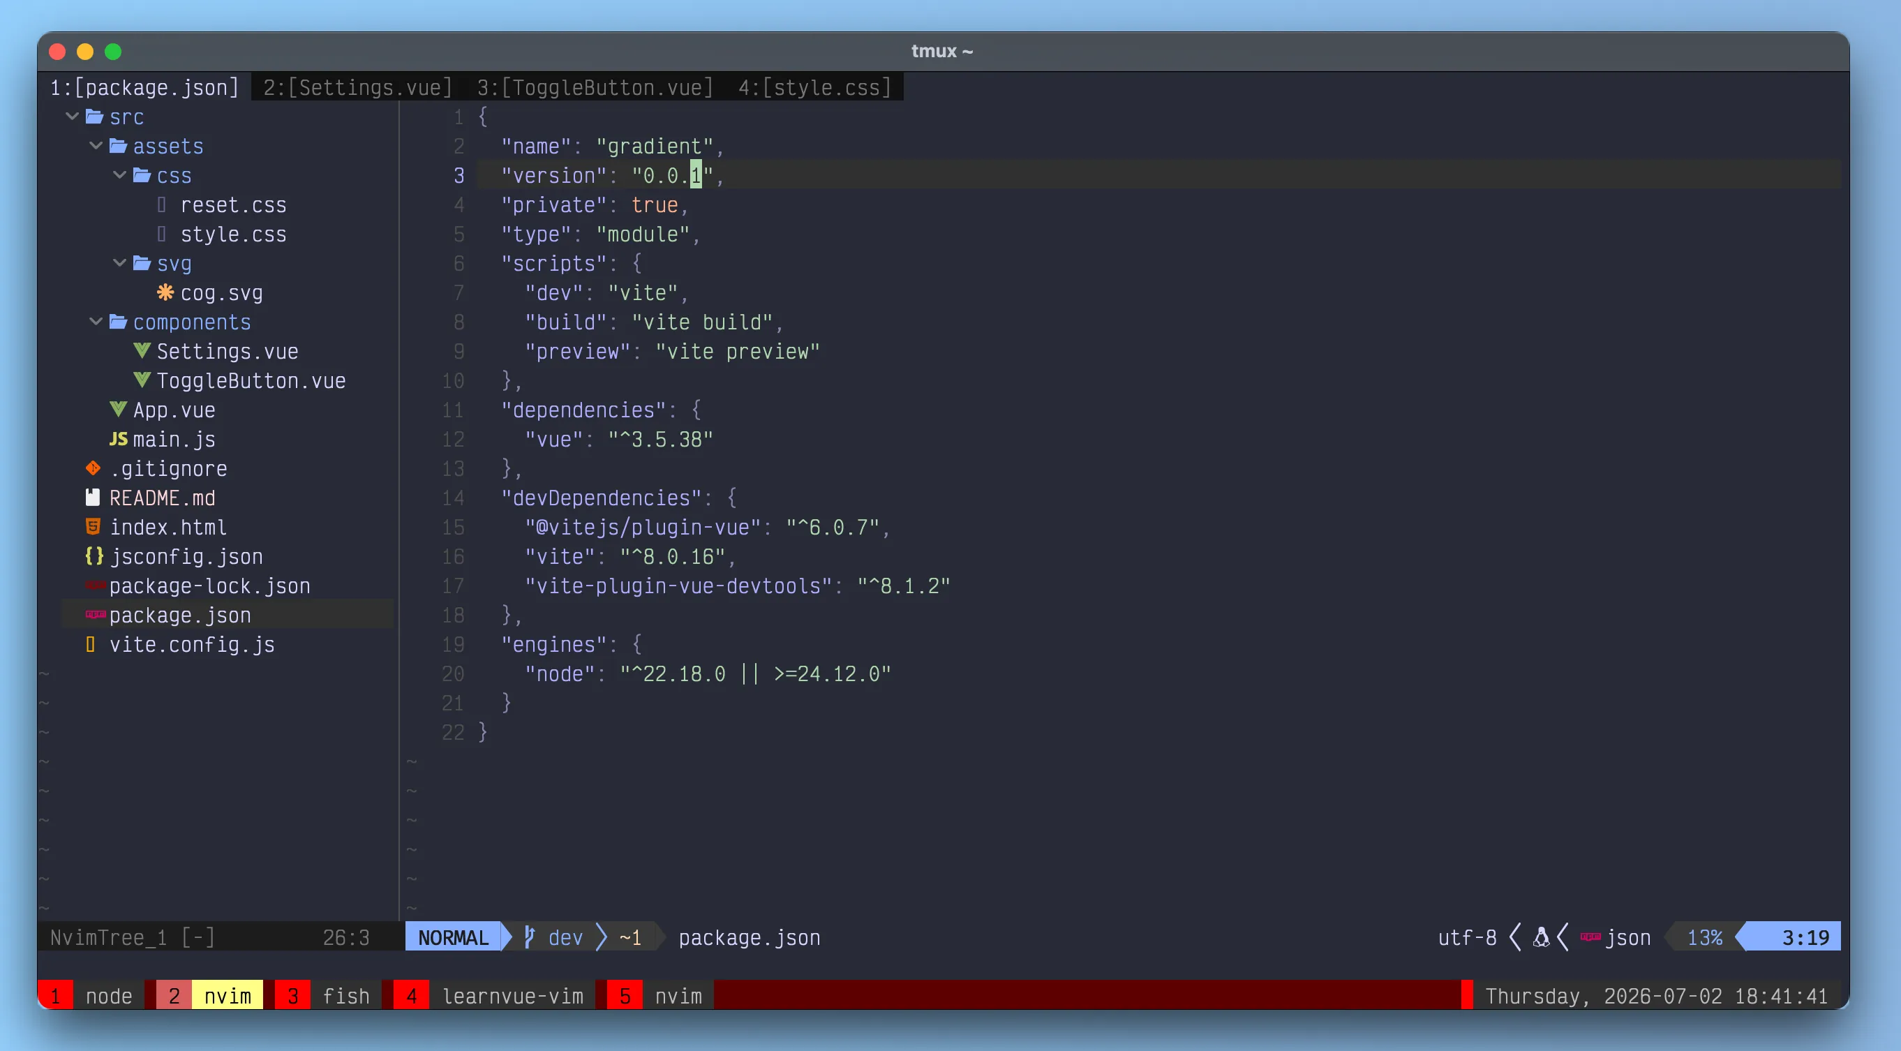Collapse the components folder chevron
The width and height of the screenshot is (1901, 1051).
[96, 322]
